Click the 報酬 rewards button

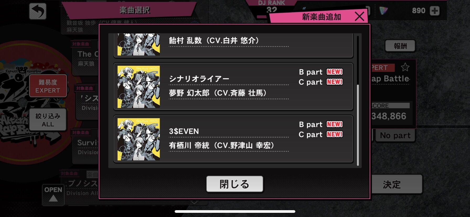pyautogui.click(x=400, y=46)
